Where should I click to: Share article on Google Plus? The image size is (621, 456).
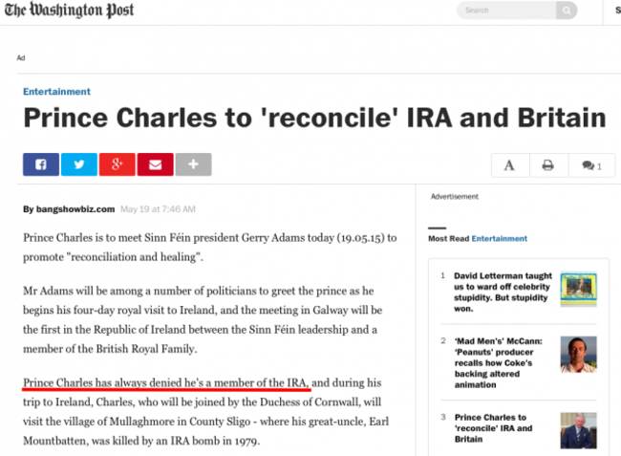click(x=117, y=164)
